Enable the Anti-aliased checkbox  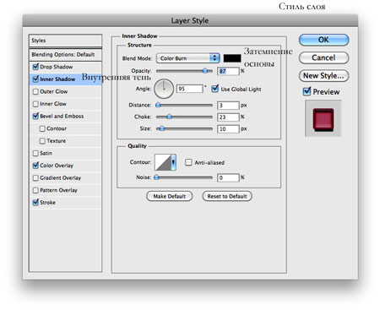coord(188,162)
